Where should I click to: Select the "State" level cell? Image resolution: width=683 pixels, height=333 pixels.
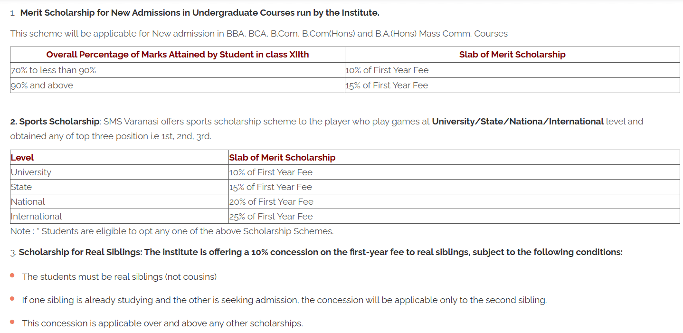21,187
